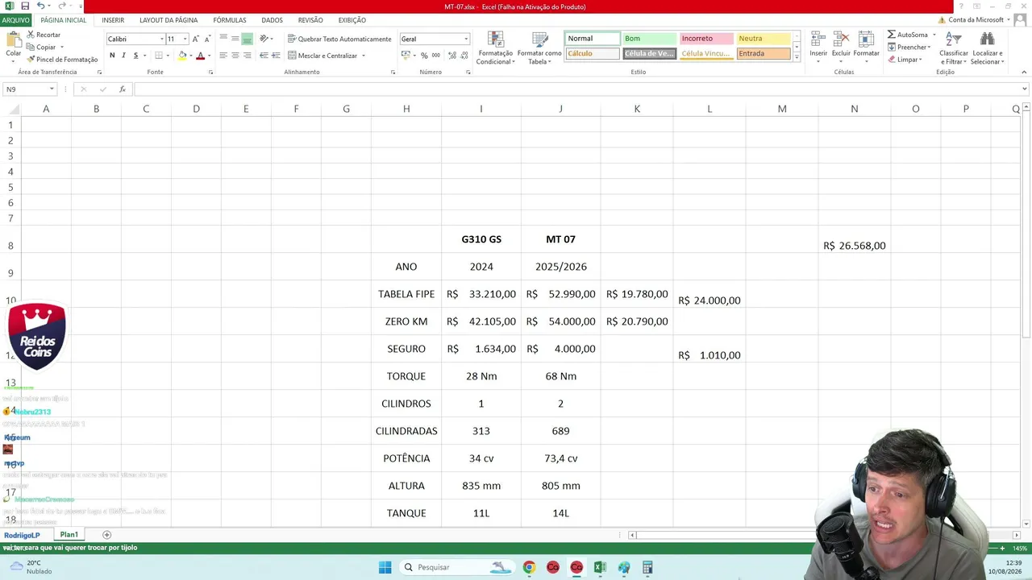The image size is (1032, 580).
Task: Switch to the INSERIR tab
Action: 113,20
